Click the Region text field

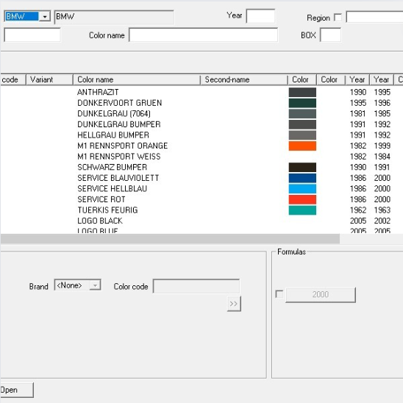pos(374,17)
